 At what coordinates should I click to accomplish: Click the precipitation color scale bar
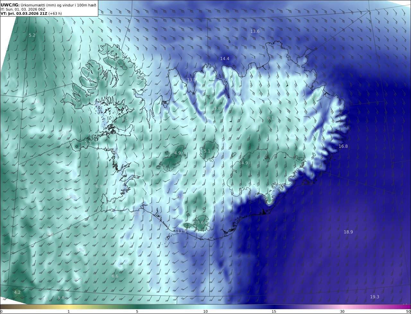(x=205, y=307)
